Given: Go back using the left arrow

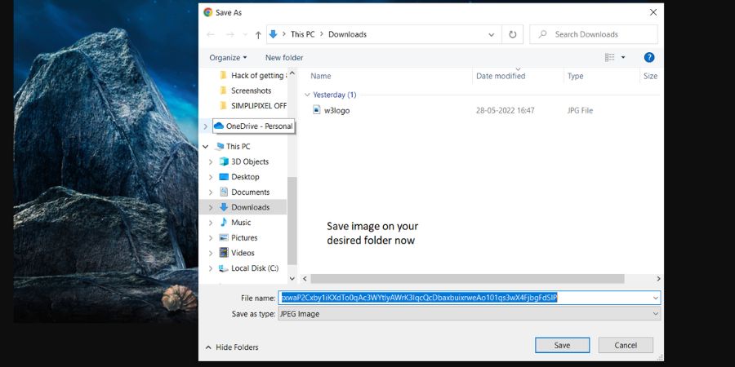Looking at the screenshot, I should (211, 34).
